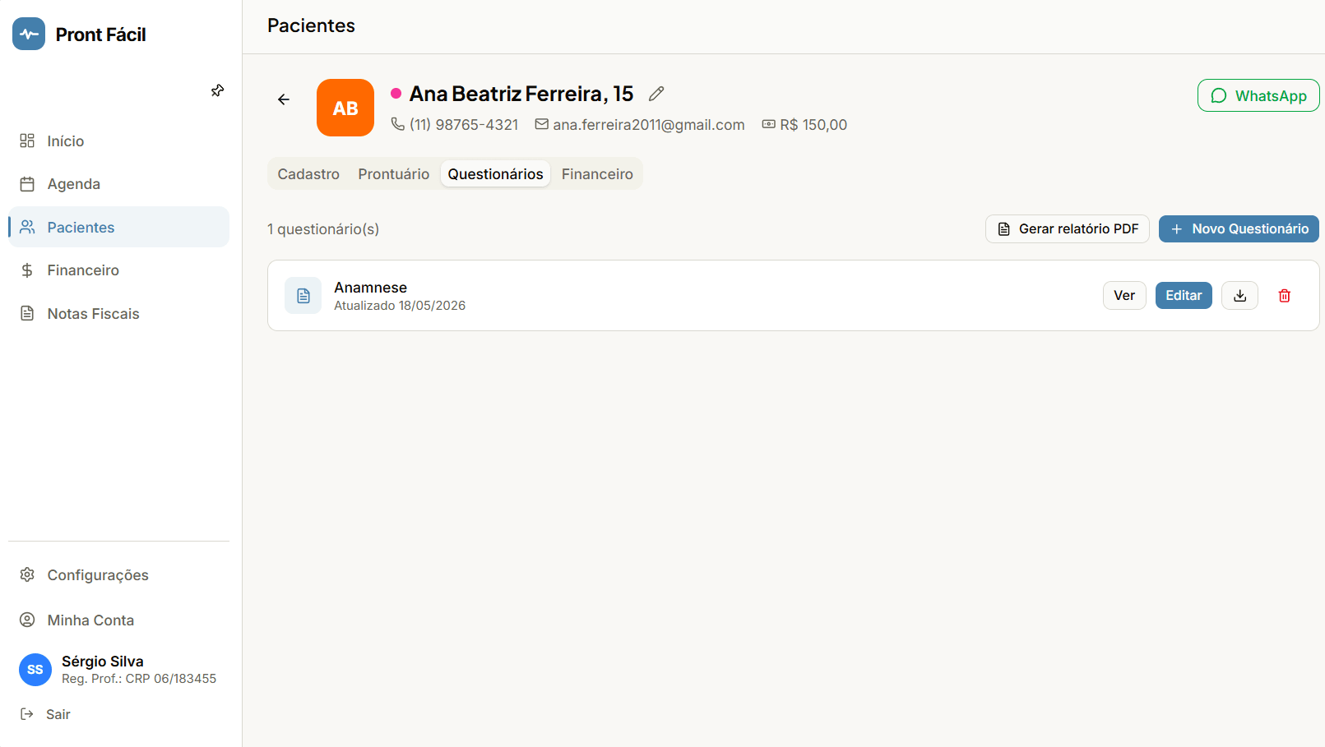This screenshot has height=747, width=1325.
Task: Click the phone icon next to (11) 98765-4321
Action: tap(397, 124)
